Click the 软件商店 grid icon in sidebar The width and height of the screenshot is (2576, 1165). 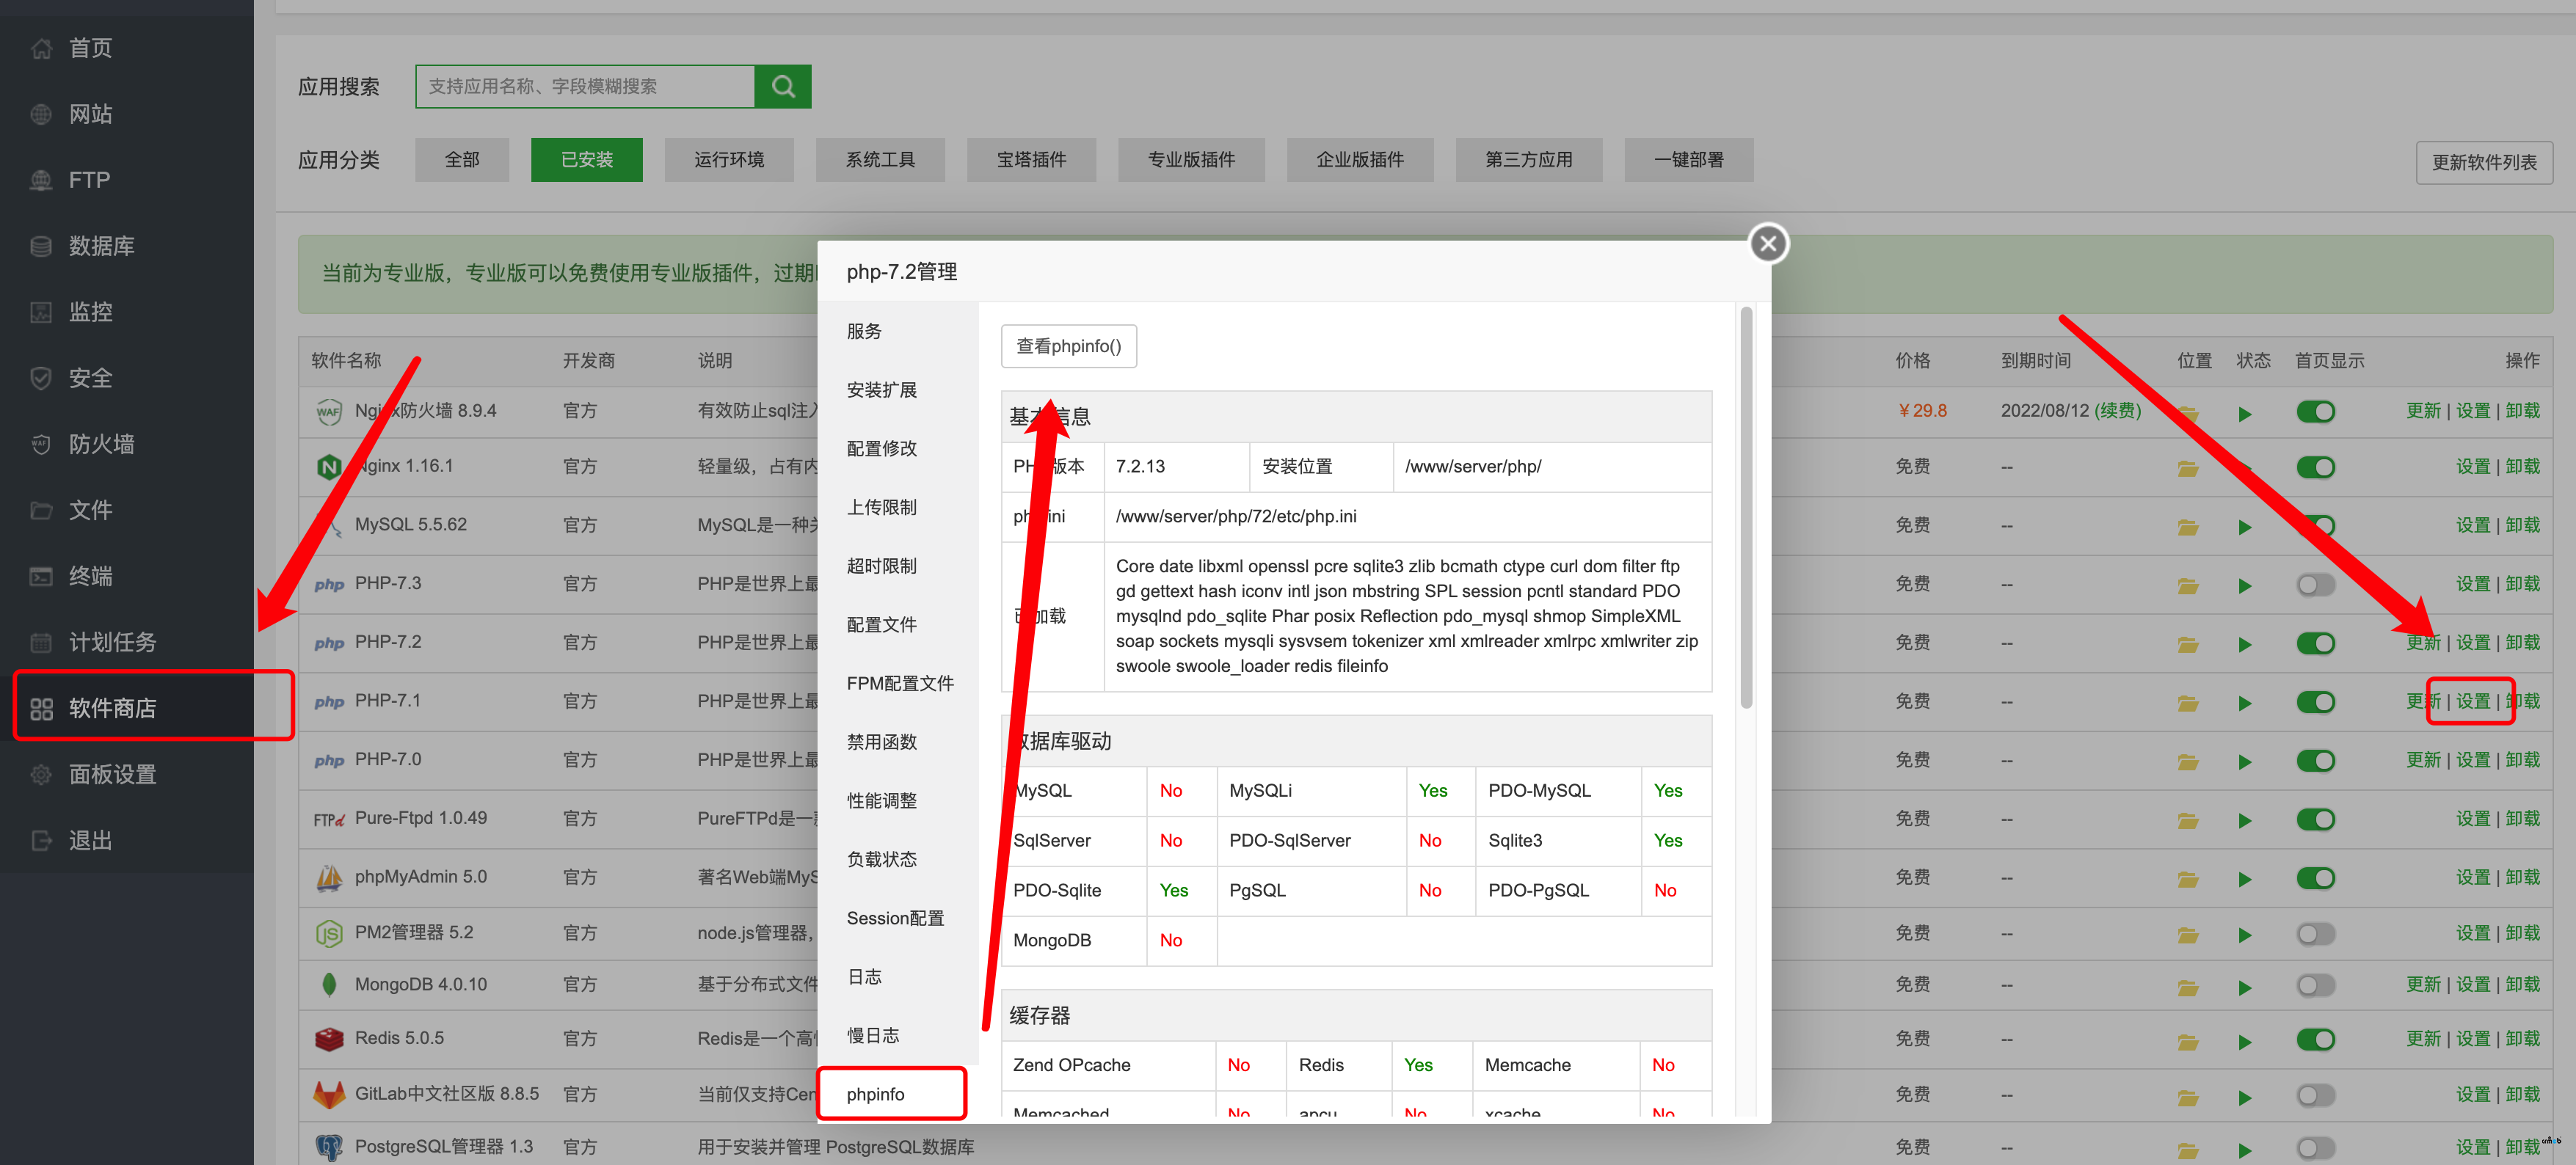coord(41,708)
